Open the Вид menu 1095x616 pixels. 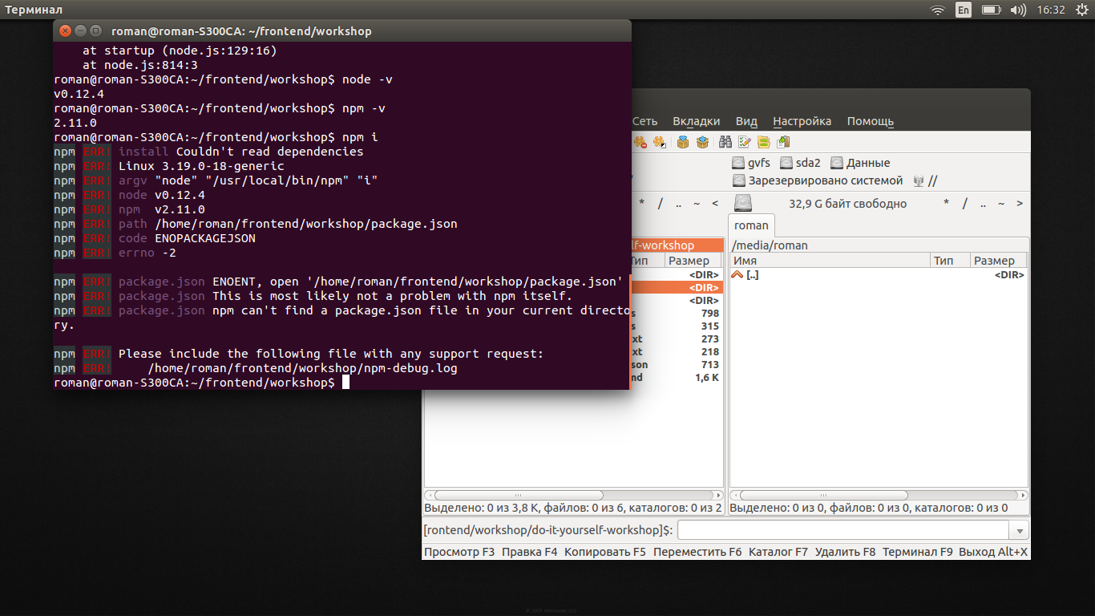coord(746,121)
